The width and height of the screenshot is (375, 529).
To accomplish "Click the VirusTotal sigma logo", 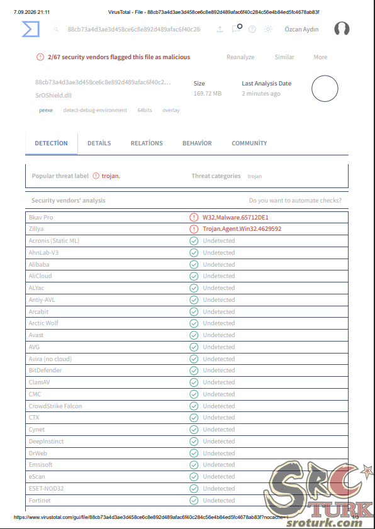I will pyautogui.click(x=31, y=29).
